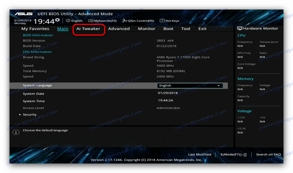Click the Core Voltage label in Hardware Monitor

246,64
